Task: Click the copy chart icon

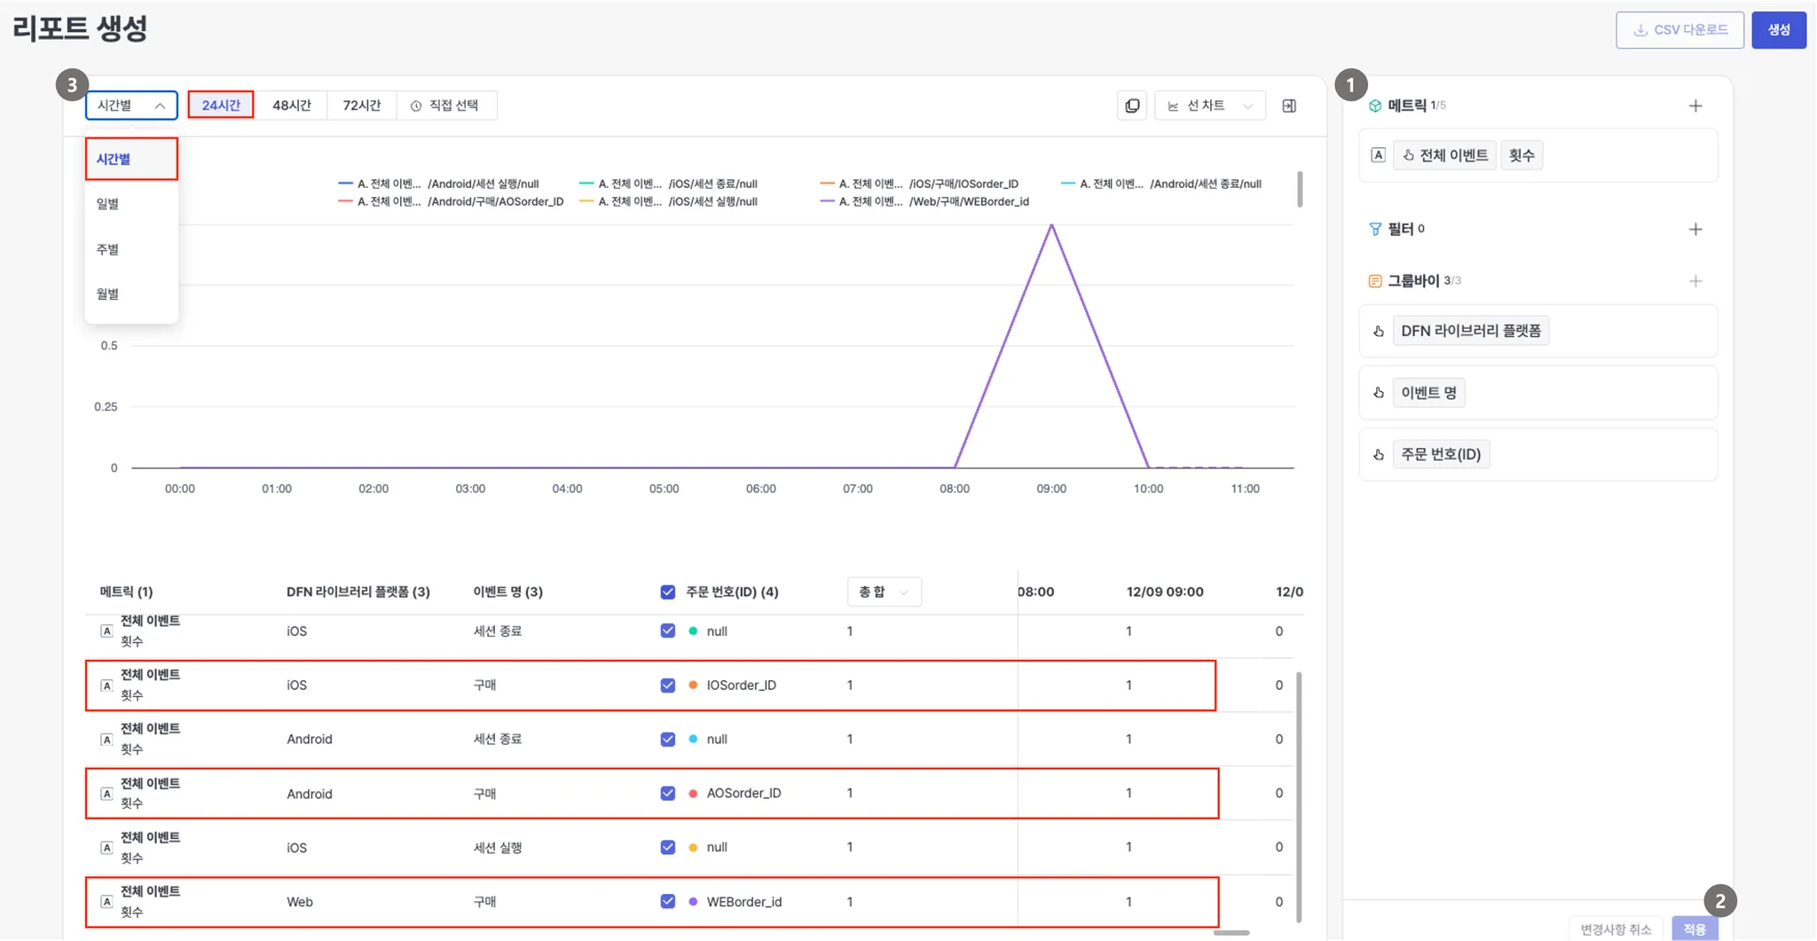Action: click(x=1132, y=106)
